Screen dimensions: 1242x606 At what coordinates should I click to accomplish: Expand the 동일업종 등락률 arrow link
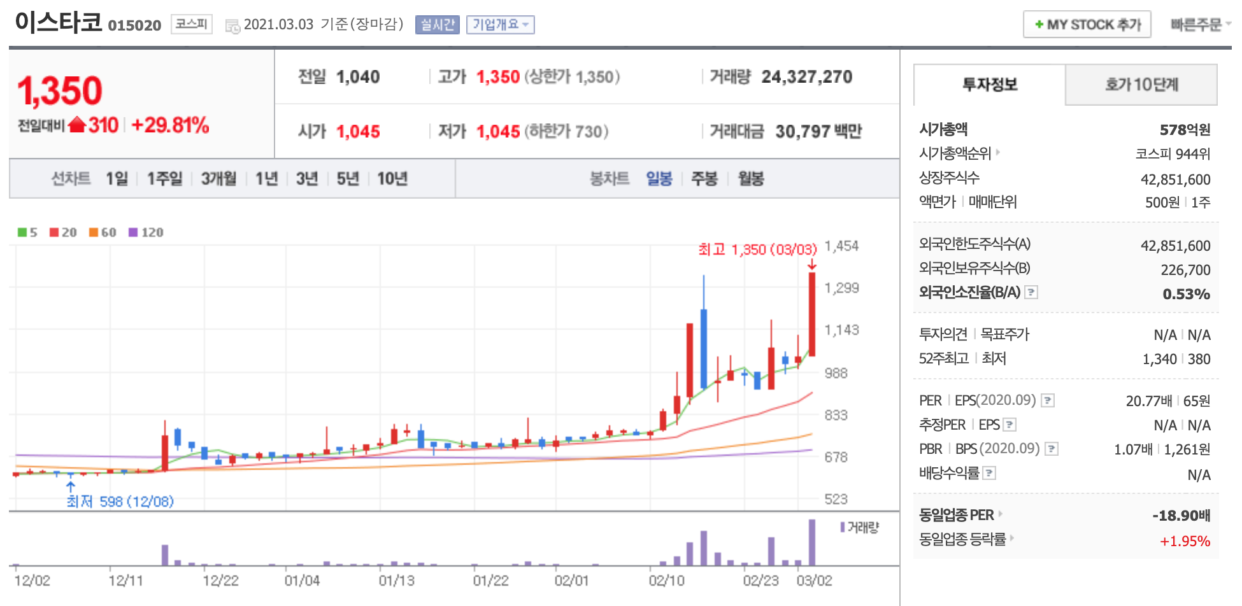click(x=1012, y=538)
